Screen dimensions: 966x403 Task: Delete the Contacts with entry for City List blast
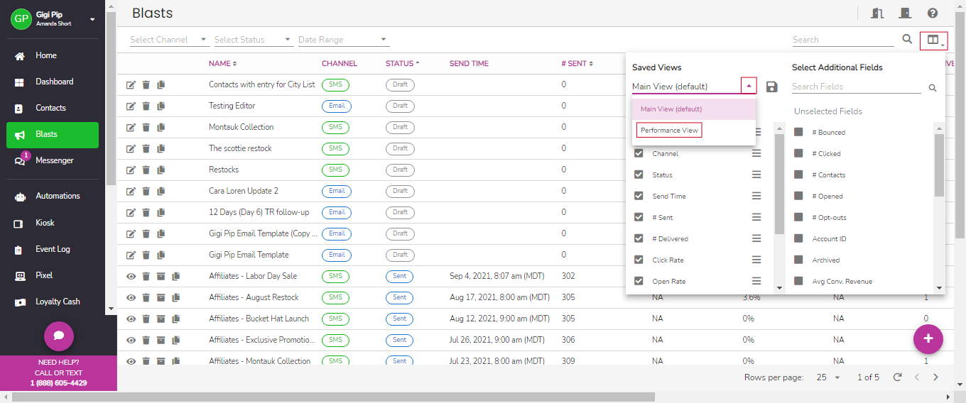coord(146,84)
